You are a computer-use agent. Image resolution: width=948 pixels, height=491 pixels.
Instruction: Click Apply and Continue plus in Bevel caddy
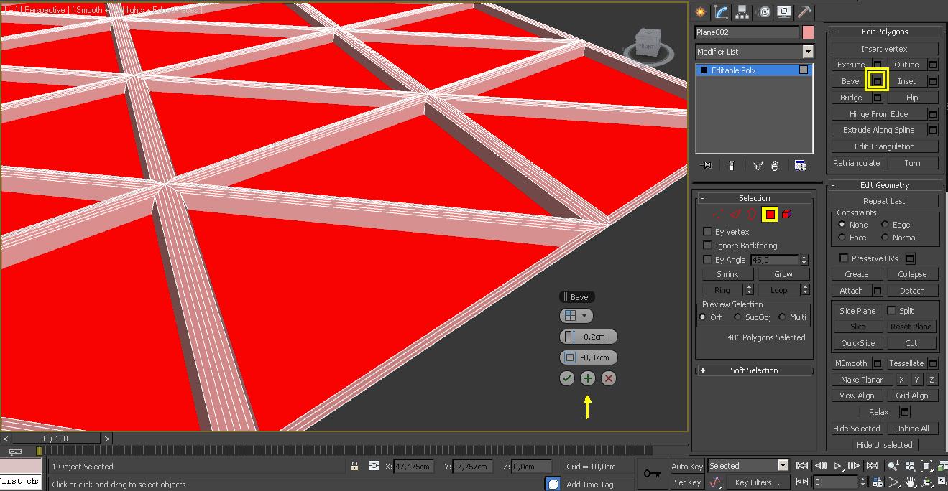point(588,378)
